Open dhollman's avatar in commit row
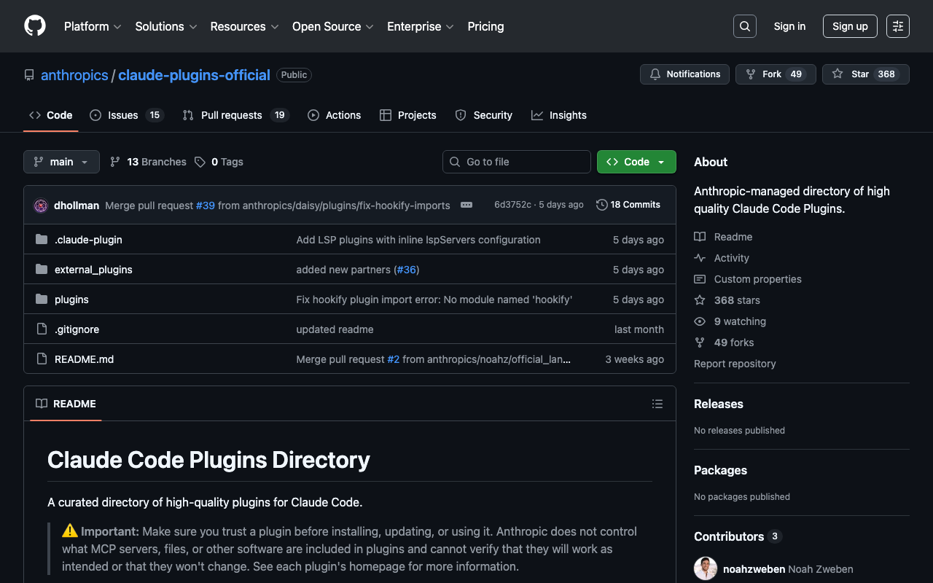 click(41, 206)
